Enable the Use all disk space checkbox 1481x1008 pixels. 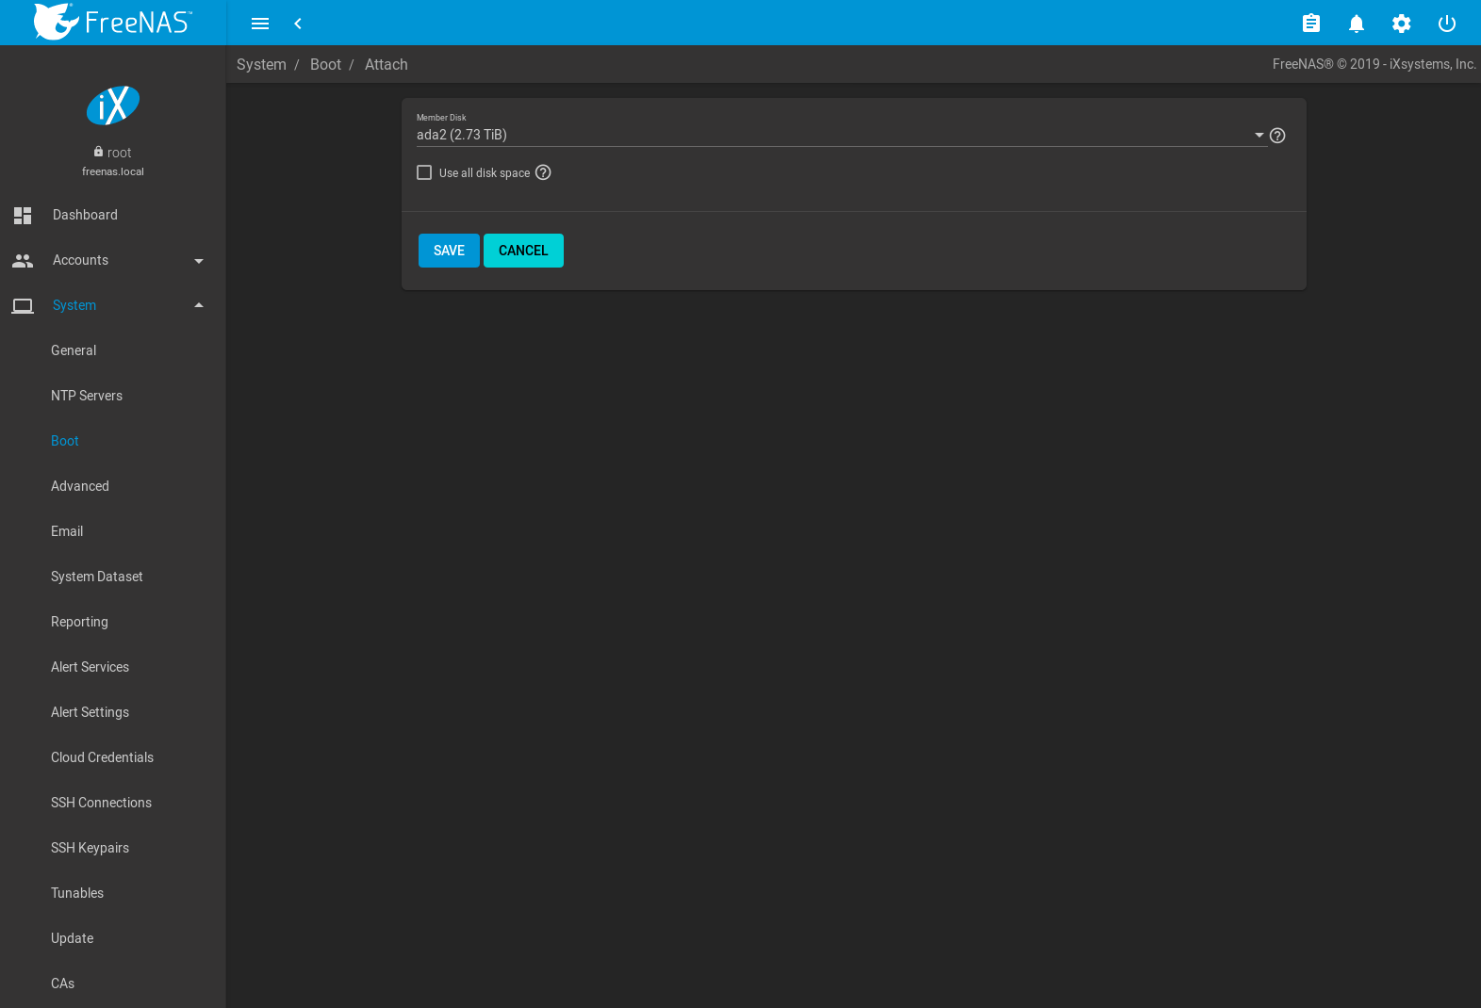click(x=424, y=172)
